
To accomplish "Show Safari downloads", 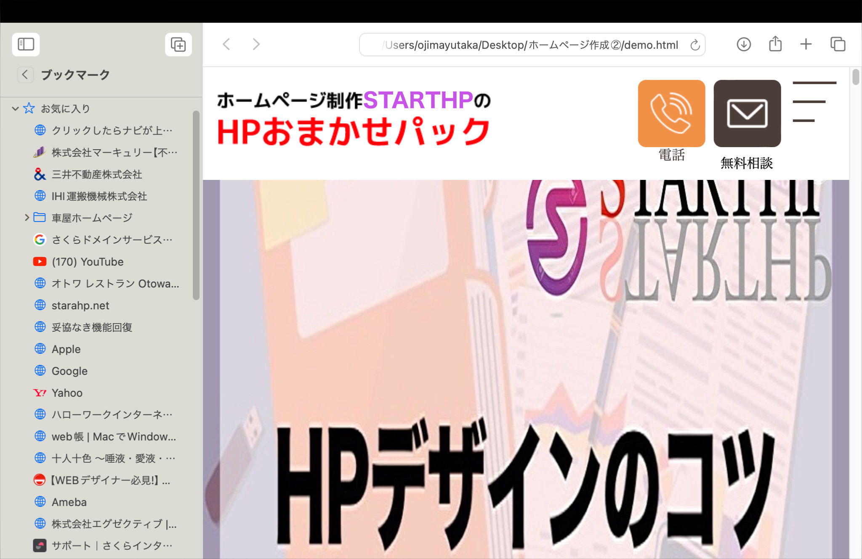I will tap(744, 44).
